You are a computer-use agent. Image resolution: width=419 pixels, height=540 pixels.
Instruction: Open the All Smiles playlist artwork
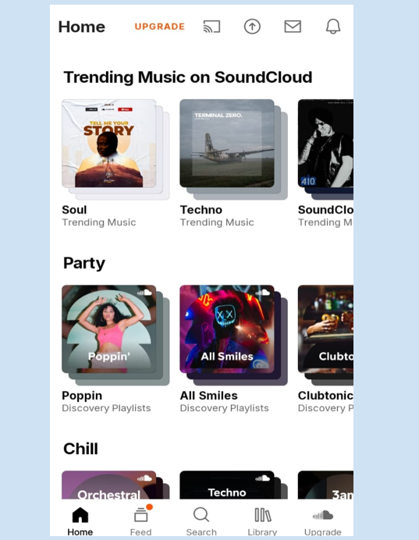pyautogui.click(x=227, y=329)
